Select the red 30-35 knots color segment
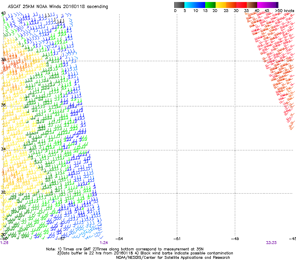296x260 pixels. (x=242, y=5)
